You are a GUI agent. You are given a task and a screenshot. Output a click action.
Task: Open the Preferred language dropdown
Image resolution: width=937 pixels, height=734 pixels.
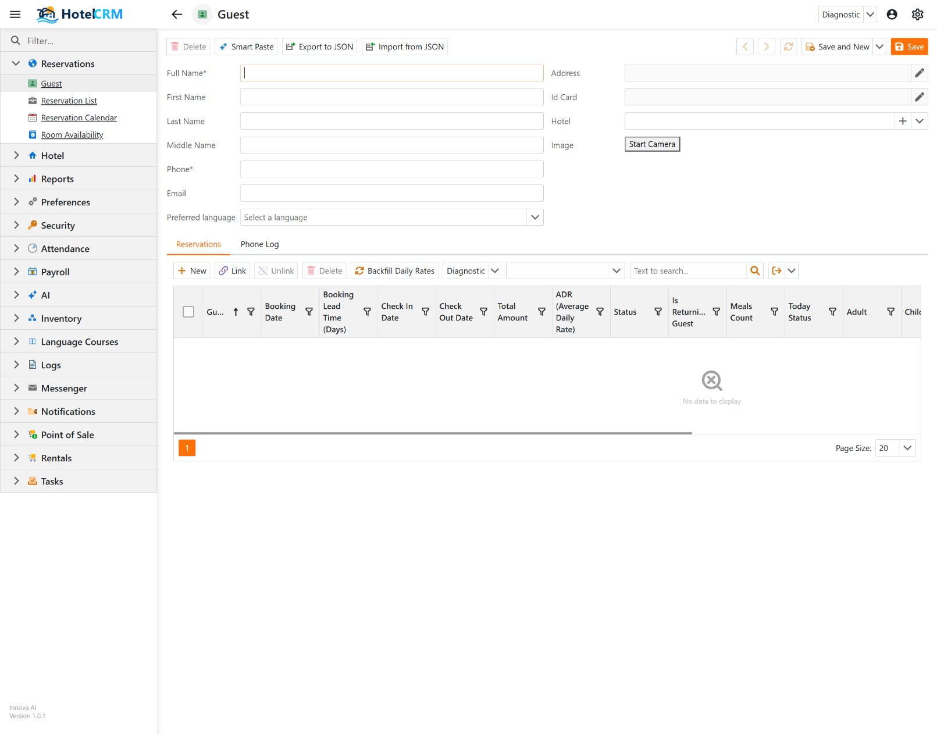coord(535,218)
